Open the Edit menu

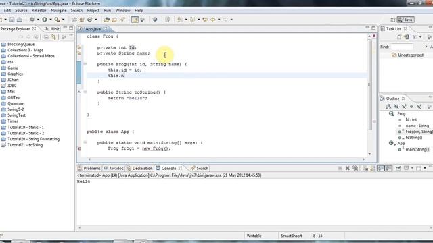click(7, 11)
